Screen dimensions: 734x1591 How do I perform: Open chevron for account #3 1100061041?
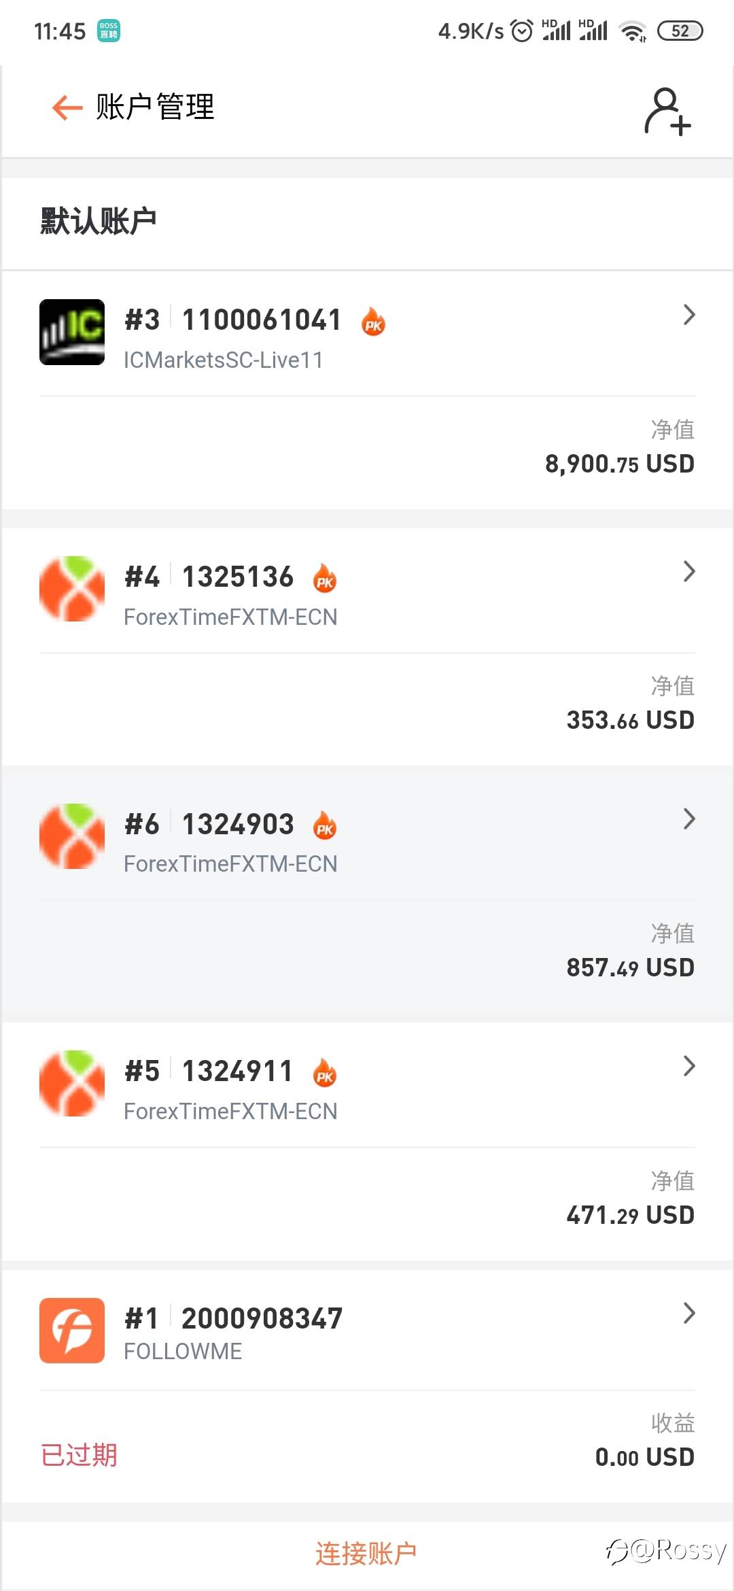689,315
